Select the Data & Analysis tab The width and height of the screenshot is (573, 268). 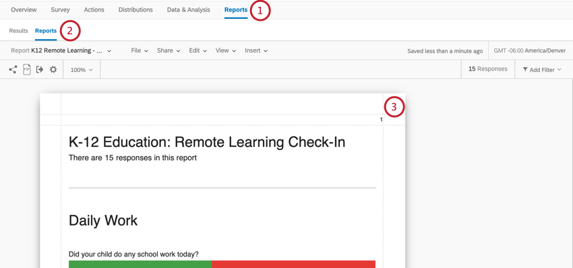point(189,10)
